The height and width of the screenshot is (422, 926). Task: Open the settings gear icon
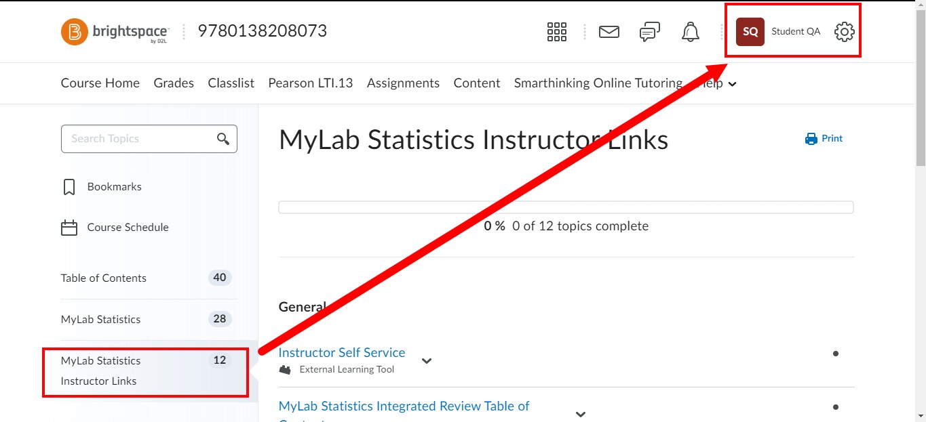click(844, 31)
